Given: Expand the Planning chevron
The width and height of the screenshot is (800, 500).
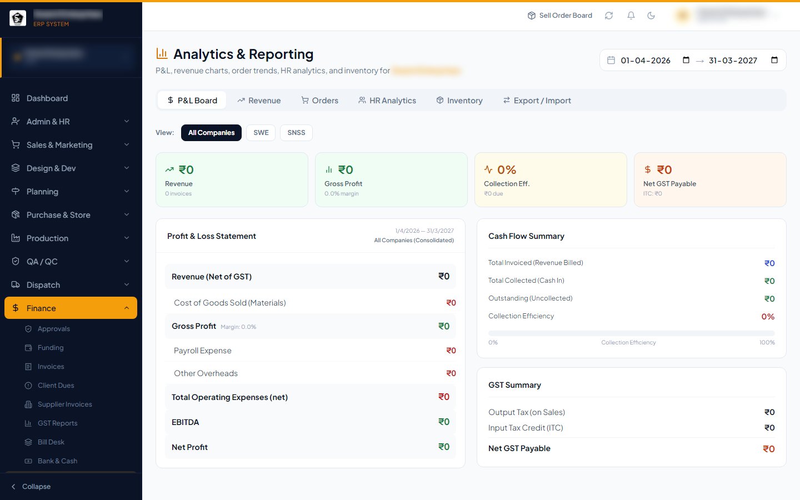Looking at the screenshot, I should [x=127, y=191].
